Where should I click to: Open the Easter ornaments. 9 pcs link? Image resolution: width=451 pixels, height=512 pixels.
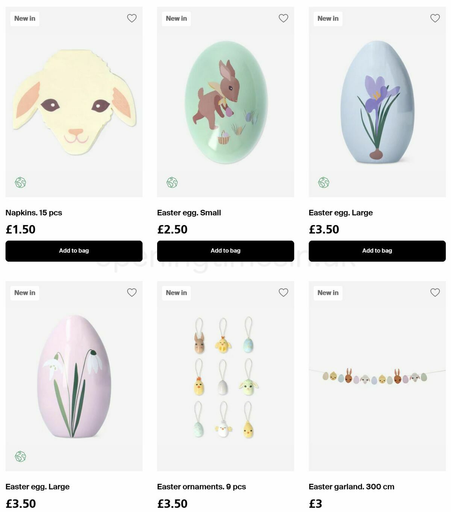pyautogui.click(x=201, y=486)
